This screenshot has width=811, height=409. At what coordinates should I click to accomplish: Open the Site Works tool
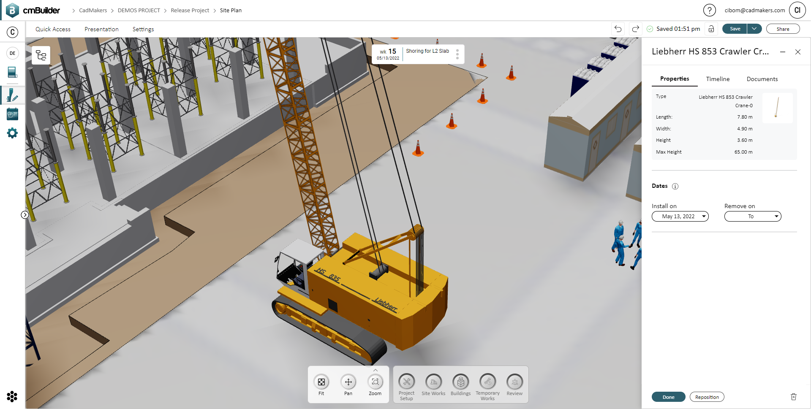[x=433, y=385]
